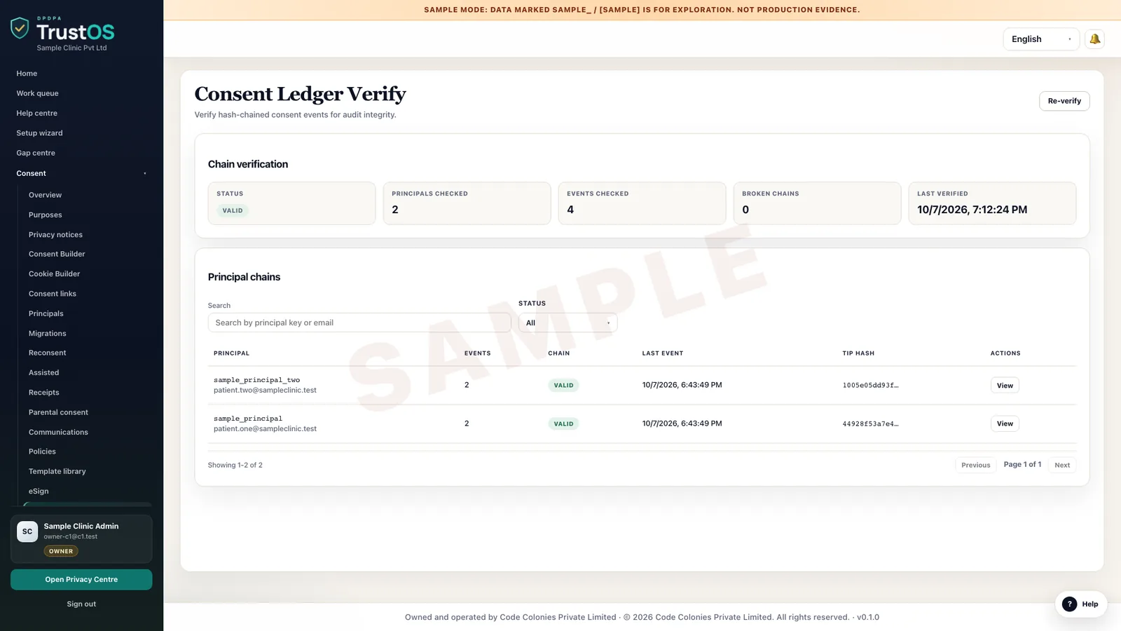Click tip hash 1005e05dd93f…

pos(870,386)
